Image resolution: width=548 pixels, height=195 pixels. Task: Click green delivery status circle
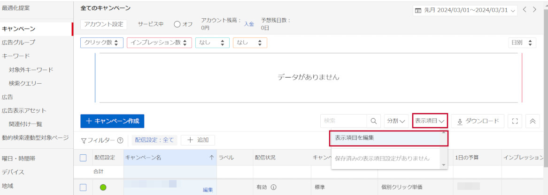[x=103, y=188]
